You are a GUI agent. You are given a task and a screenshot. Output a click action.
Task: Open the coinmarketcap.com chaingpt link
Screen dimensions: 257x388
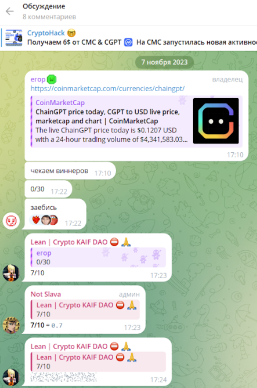coord(107,88)
